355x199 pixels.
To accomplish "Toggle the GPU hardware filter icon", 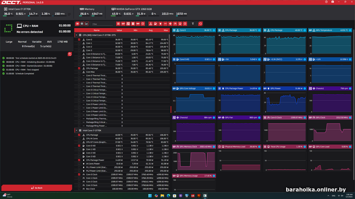I will tap(123, 24).
